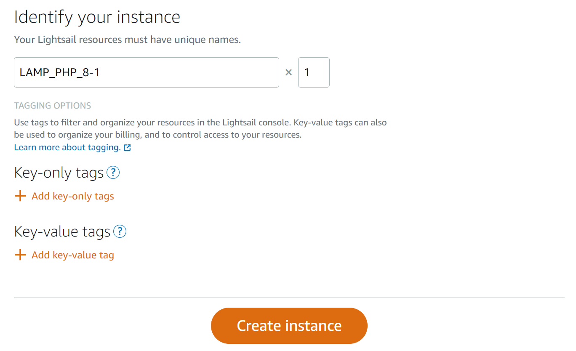Click the plus icon for key-value tag
Image resolution: width=576 pixels, height=351 pixels.
pos(20,255)
